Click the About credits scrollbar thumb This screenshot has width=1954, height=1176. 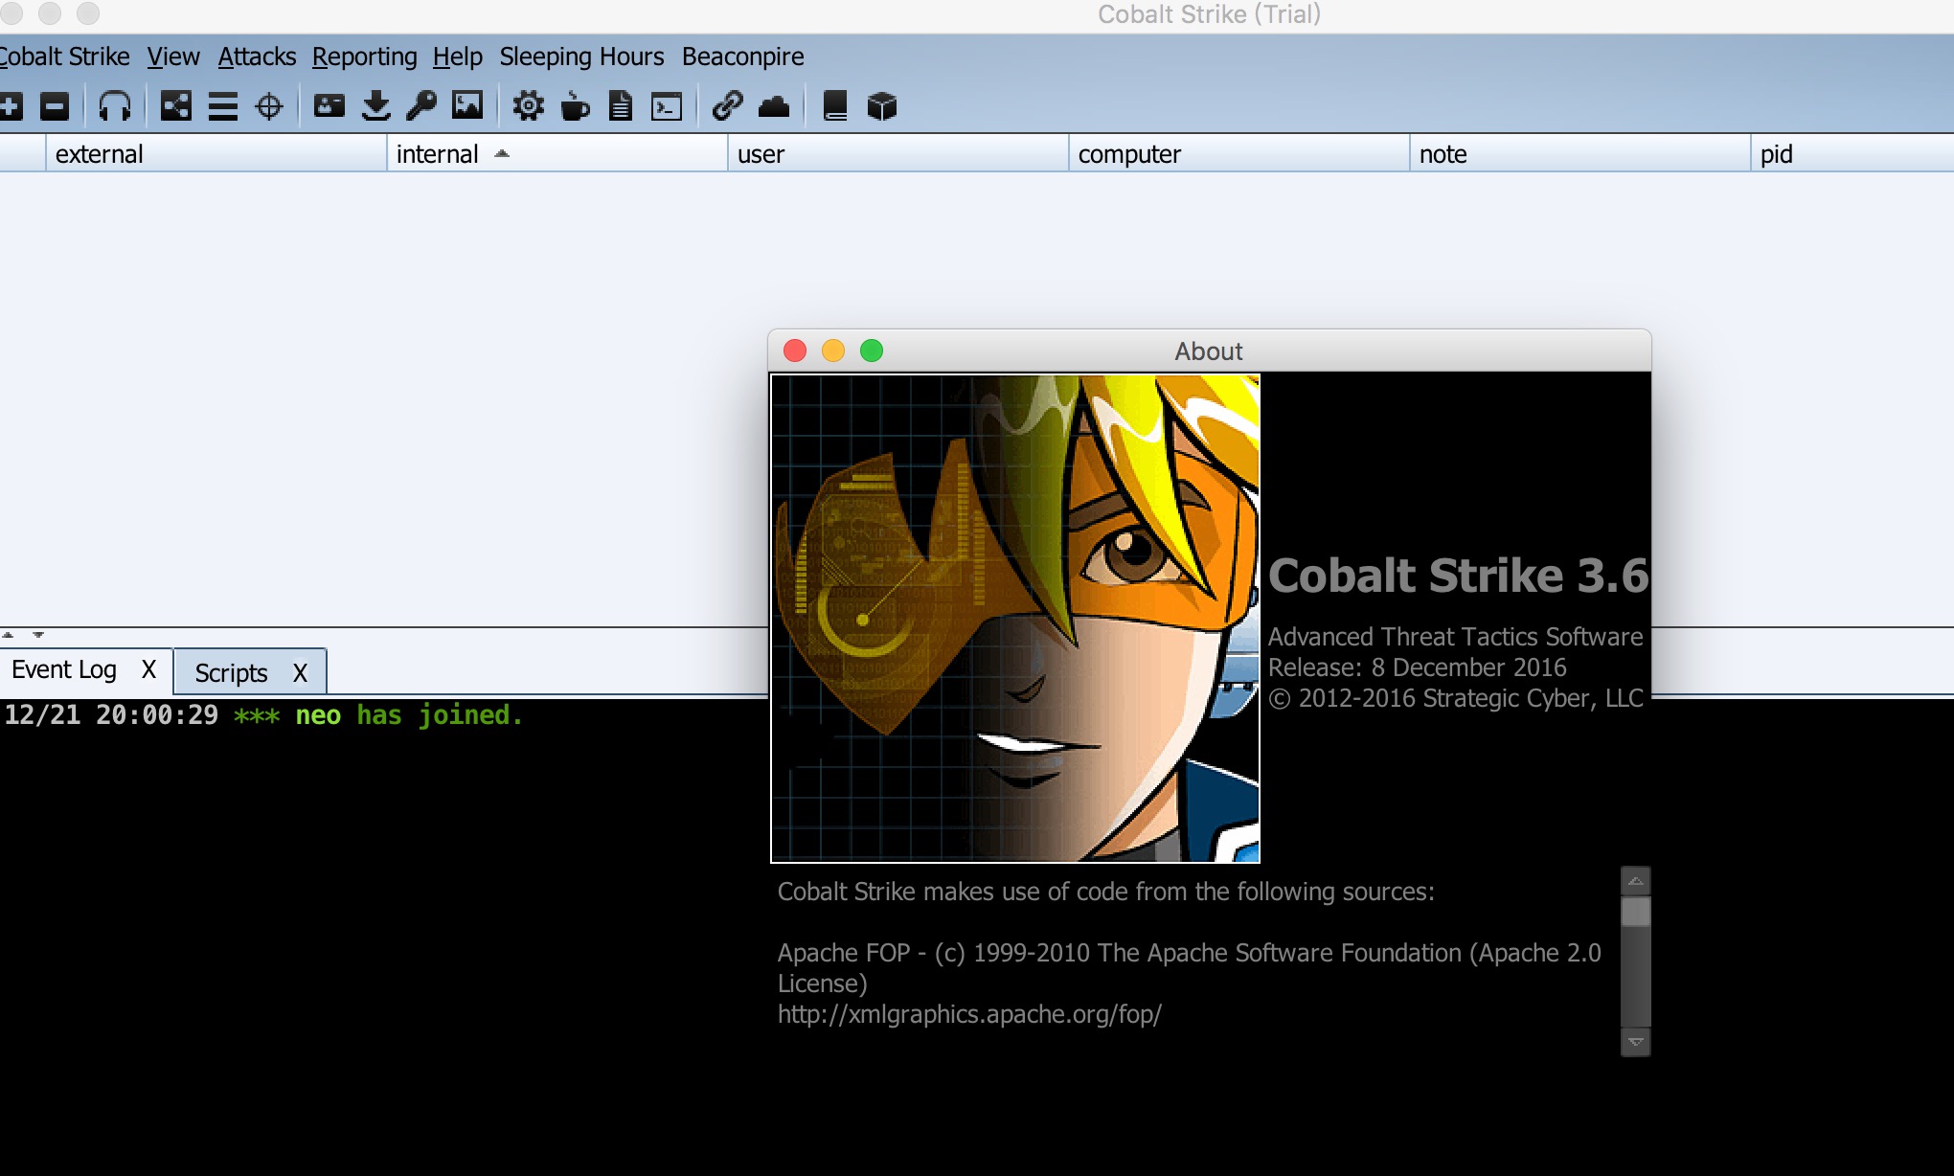pyautogui.click(x=1636, y=912)
